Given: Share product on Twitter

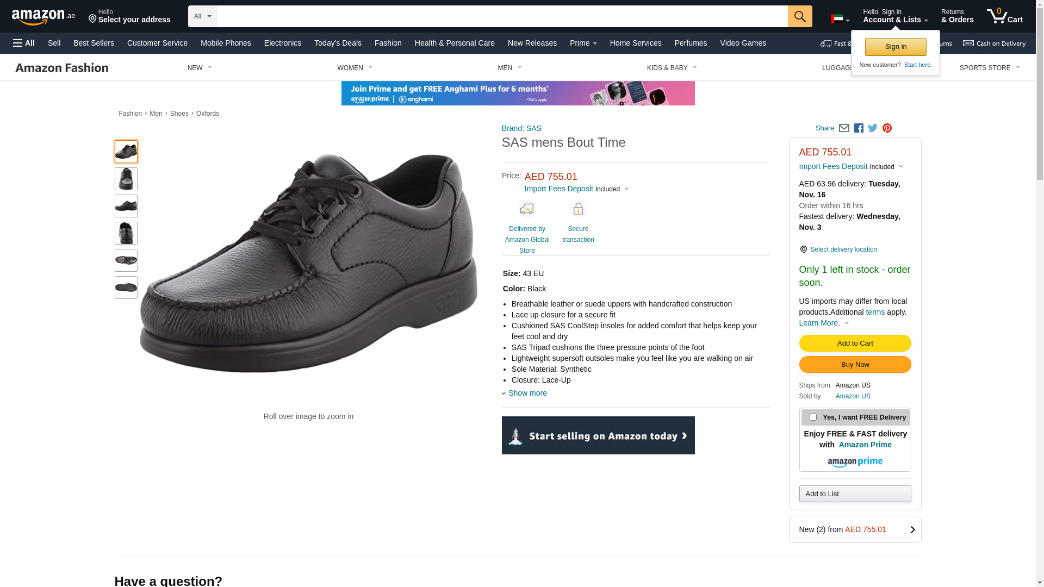Looking at the screenshot, I should [x=873, y=128].
